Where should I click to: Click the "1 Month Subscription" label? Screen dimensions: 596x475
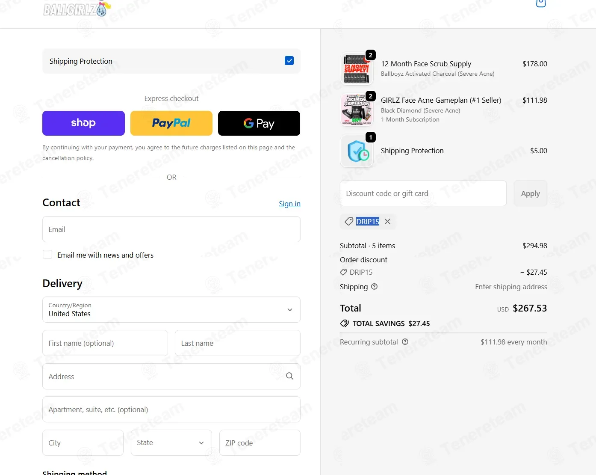(x=410, y=120)
